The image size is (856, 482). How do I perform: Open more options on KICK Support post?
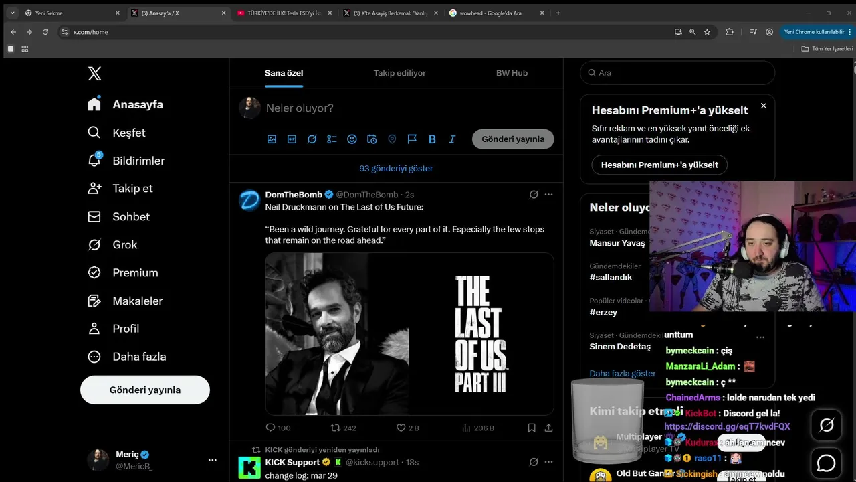click(x=549, y=462)
